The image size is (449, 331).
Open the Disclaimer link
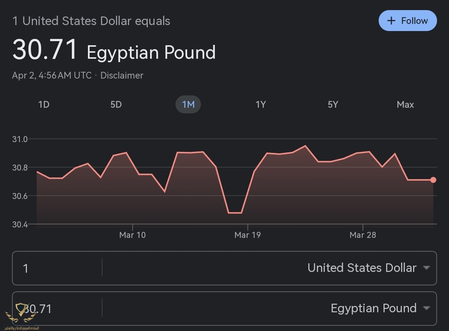coord(122,75)
